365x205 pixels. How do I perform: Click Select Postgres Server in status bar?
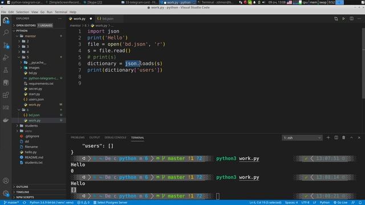tap(110, 203)
